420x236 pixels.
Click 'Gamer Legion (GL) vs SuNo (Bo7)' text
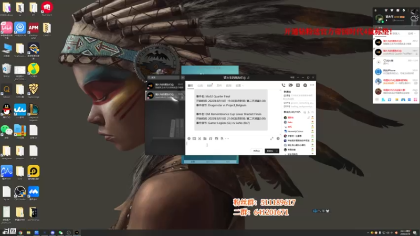[x=229, y=123]
